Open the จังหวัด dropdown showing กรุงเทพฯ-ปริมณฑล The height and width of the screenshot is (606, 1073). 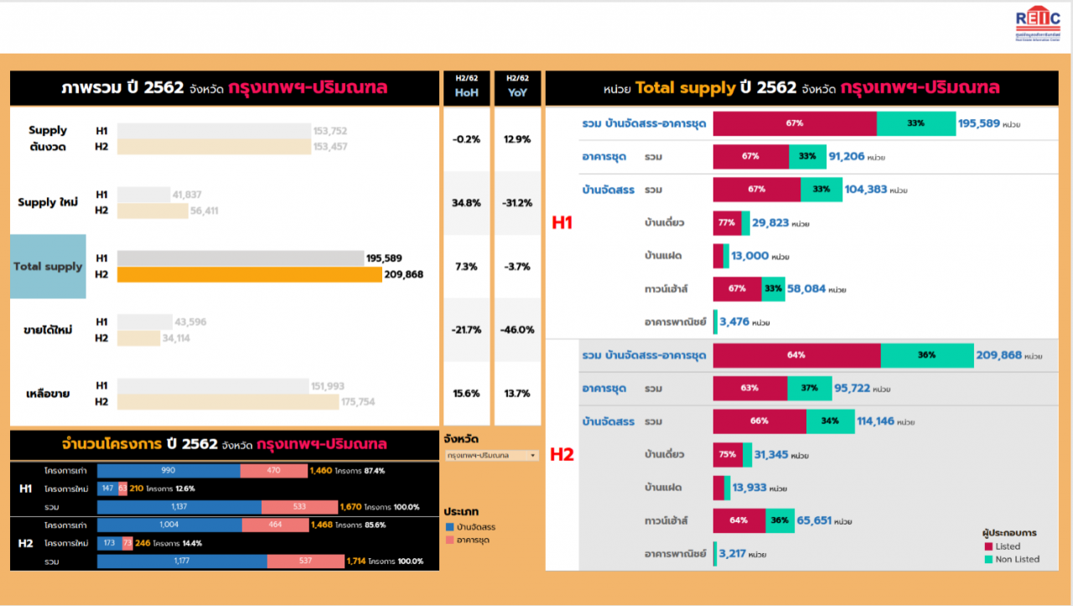[492, 455]
